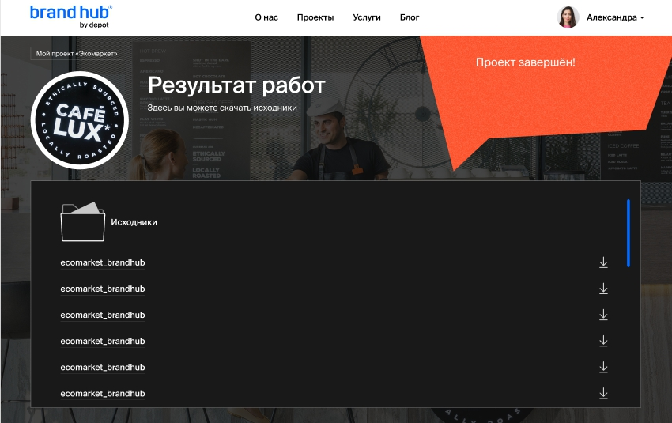Download the third ecomarket_brandhub file
Screen dimensions: 672x423
(603, 315)
